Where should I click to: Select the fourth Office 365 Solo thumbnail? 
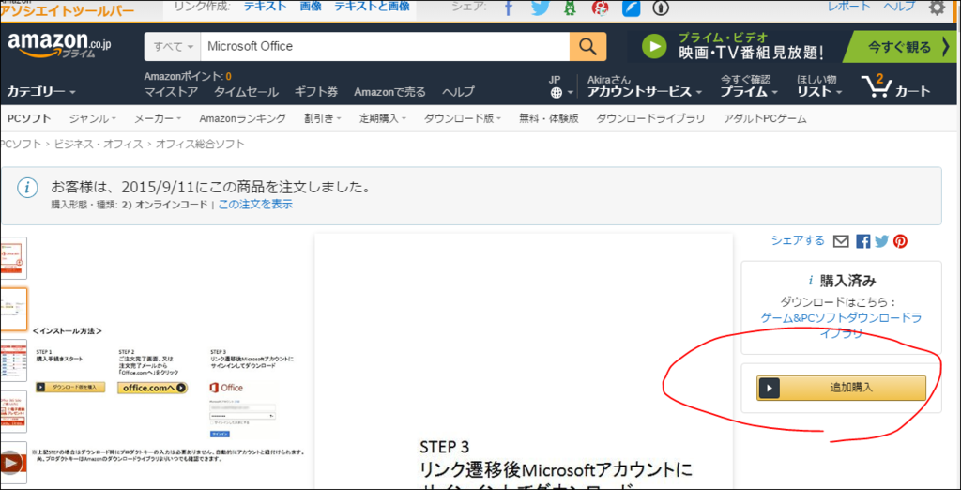(13, 411)
